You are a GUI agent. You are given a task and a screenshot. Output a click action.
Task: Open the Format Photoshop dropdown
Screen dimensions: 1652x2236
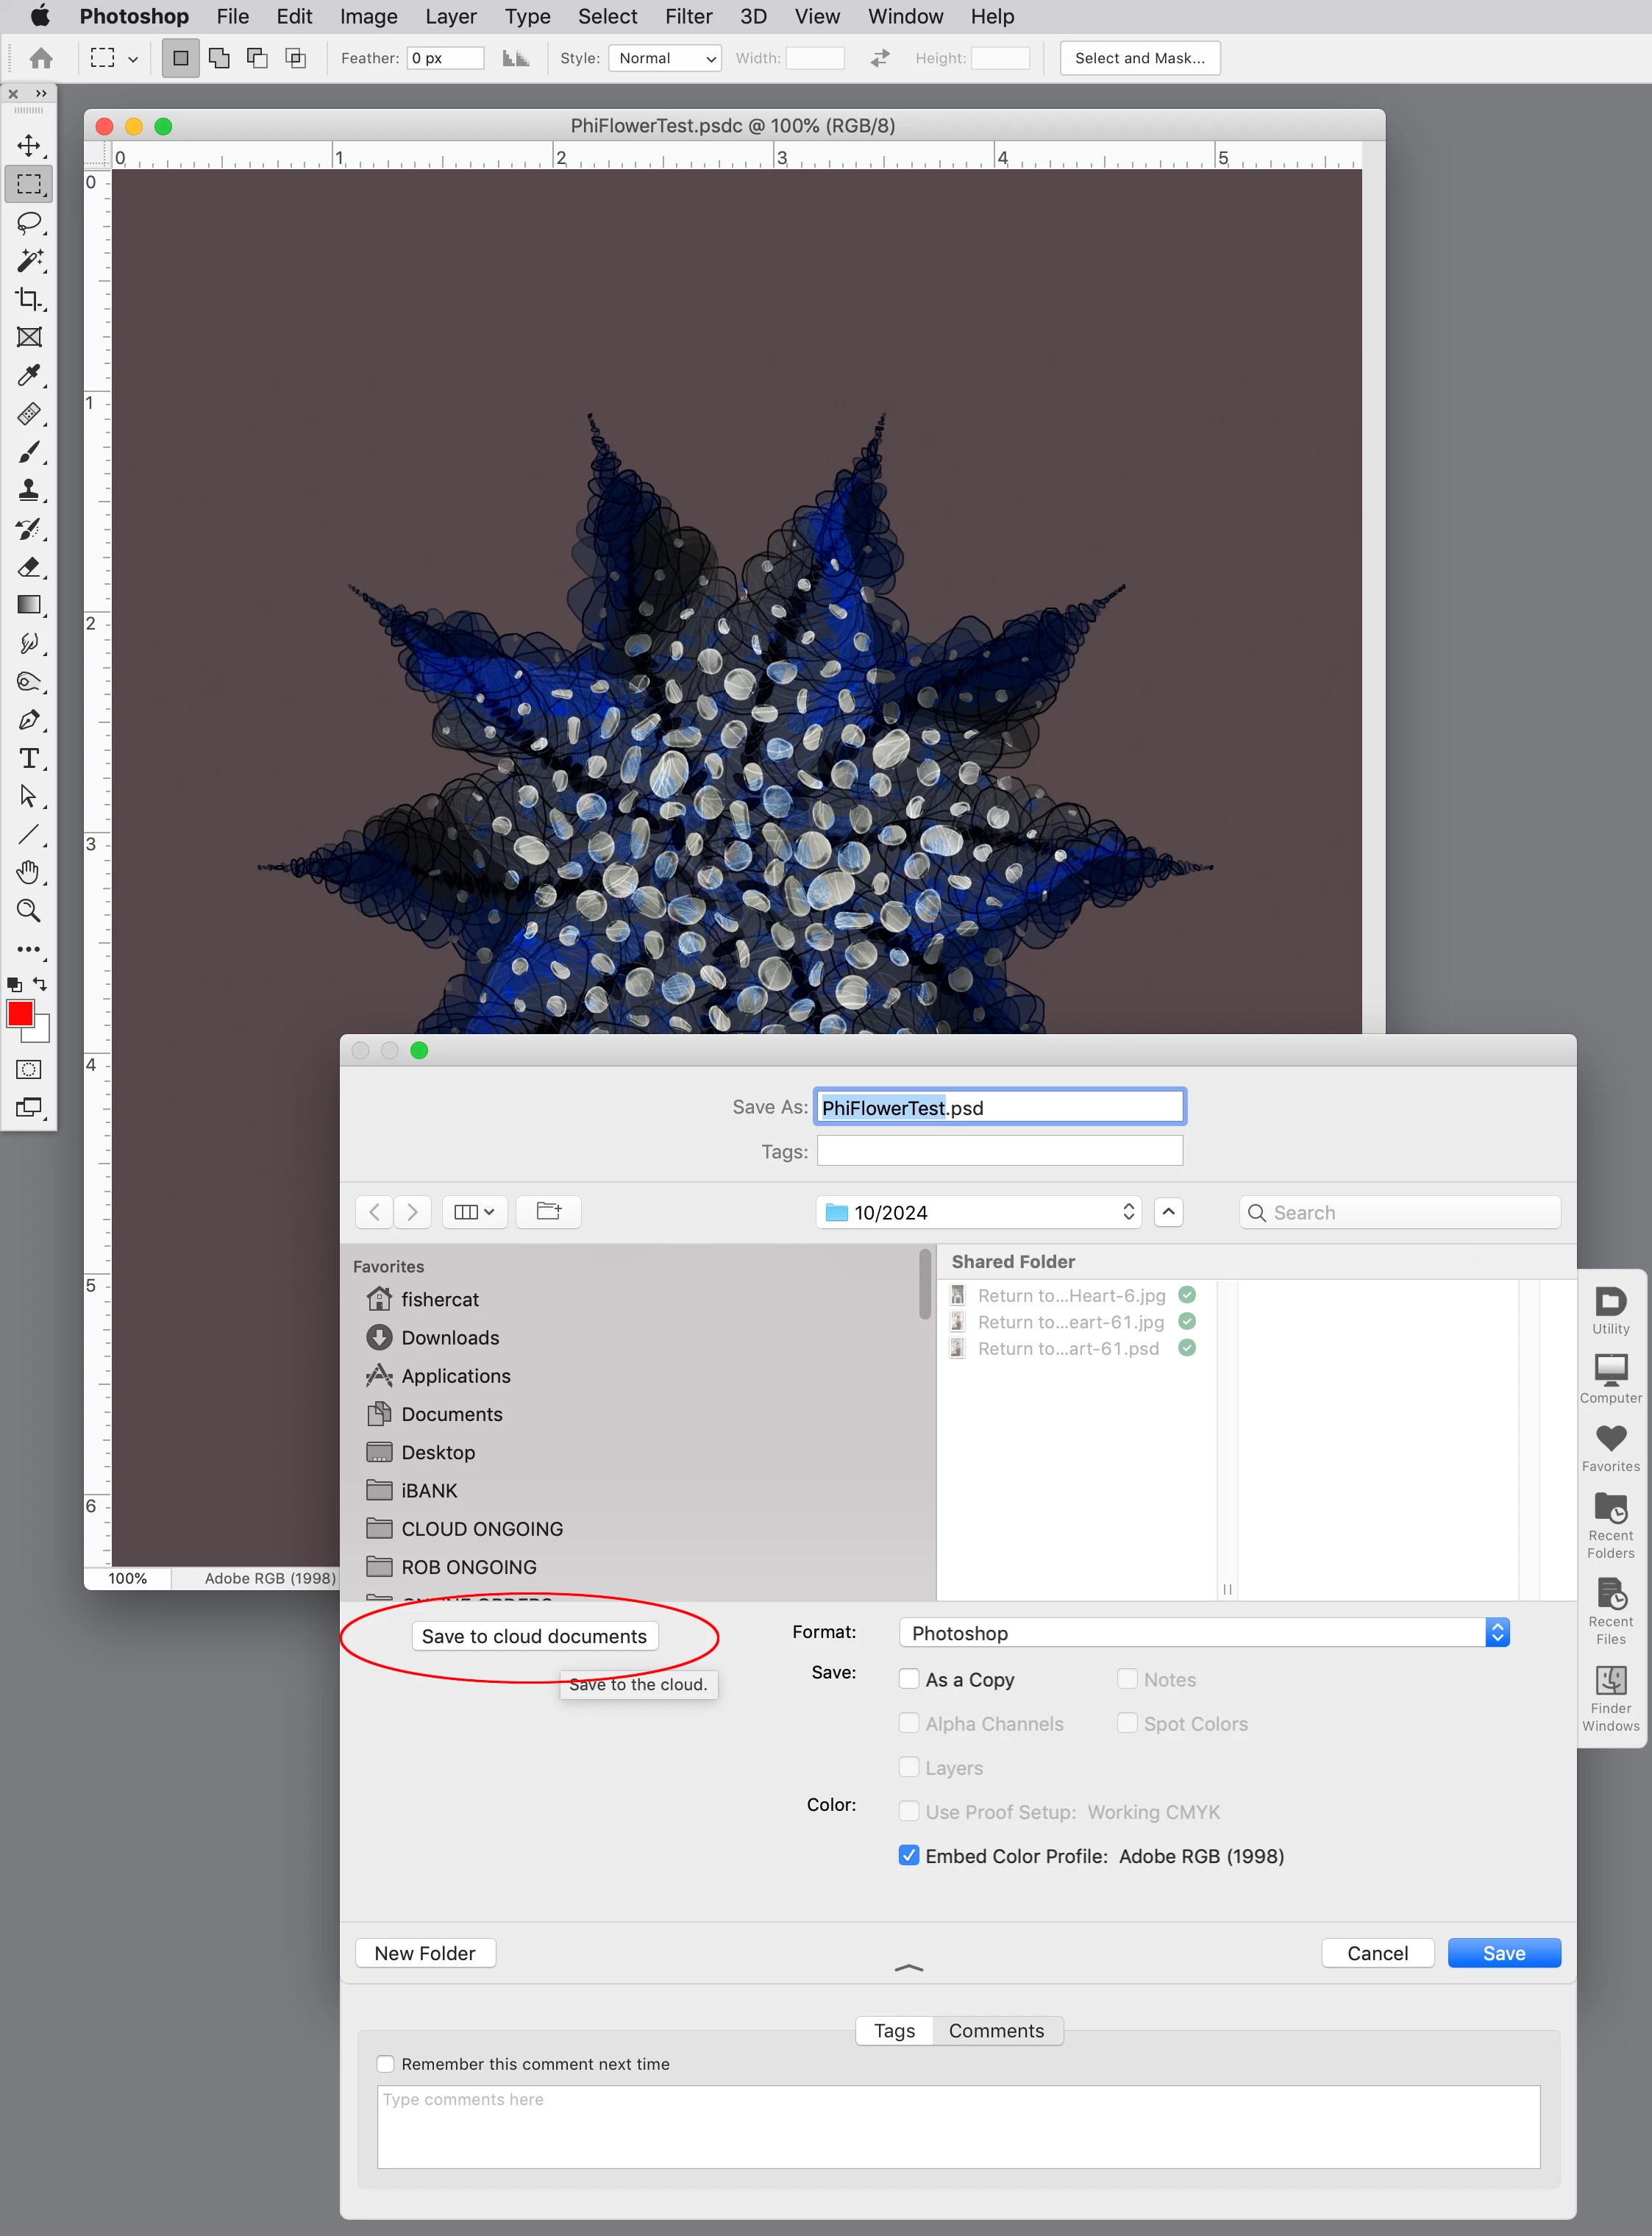coord(1203,1633)
